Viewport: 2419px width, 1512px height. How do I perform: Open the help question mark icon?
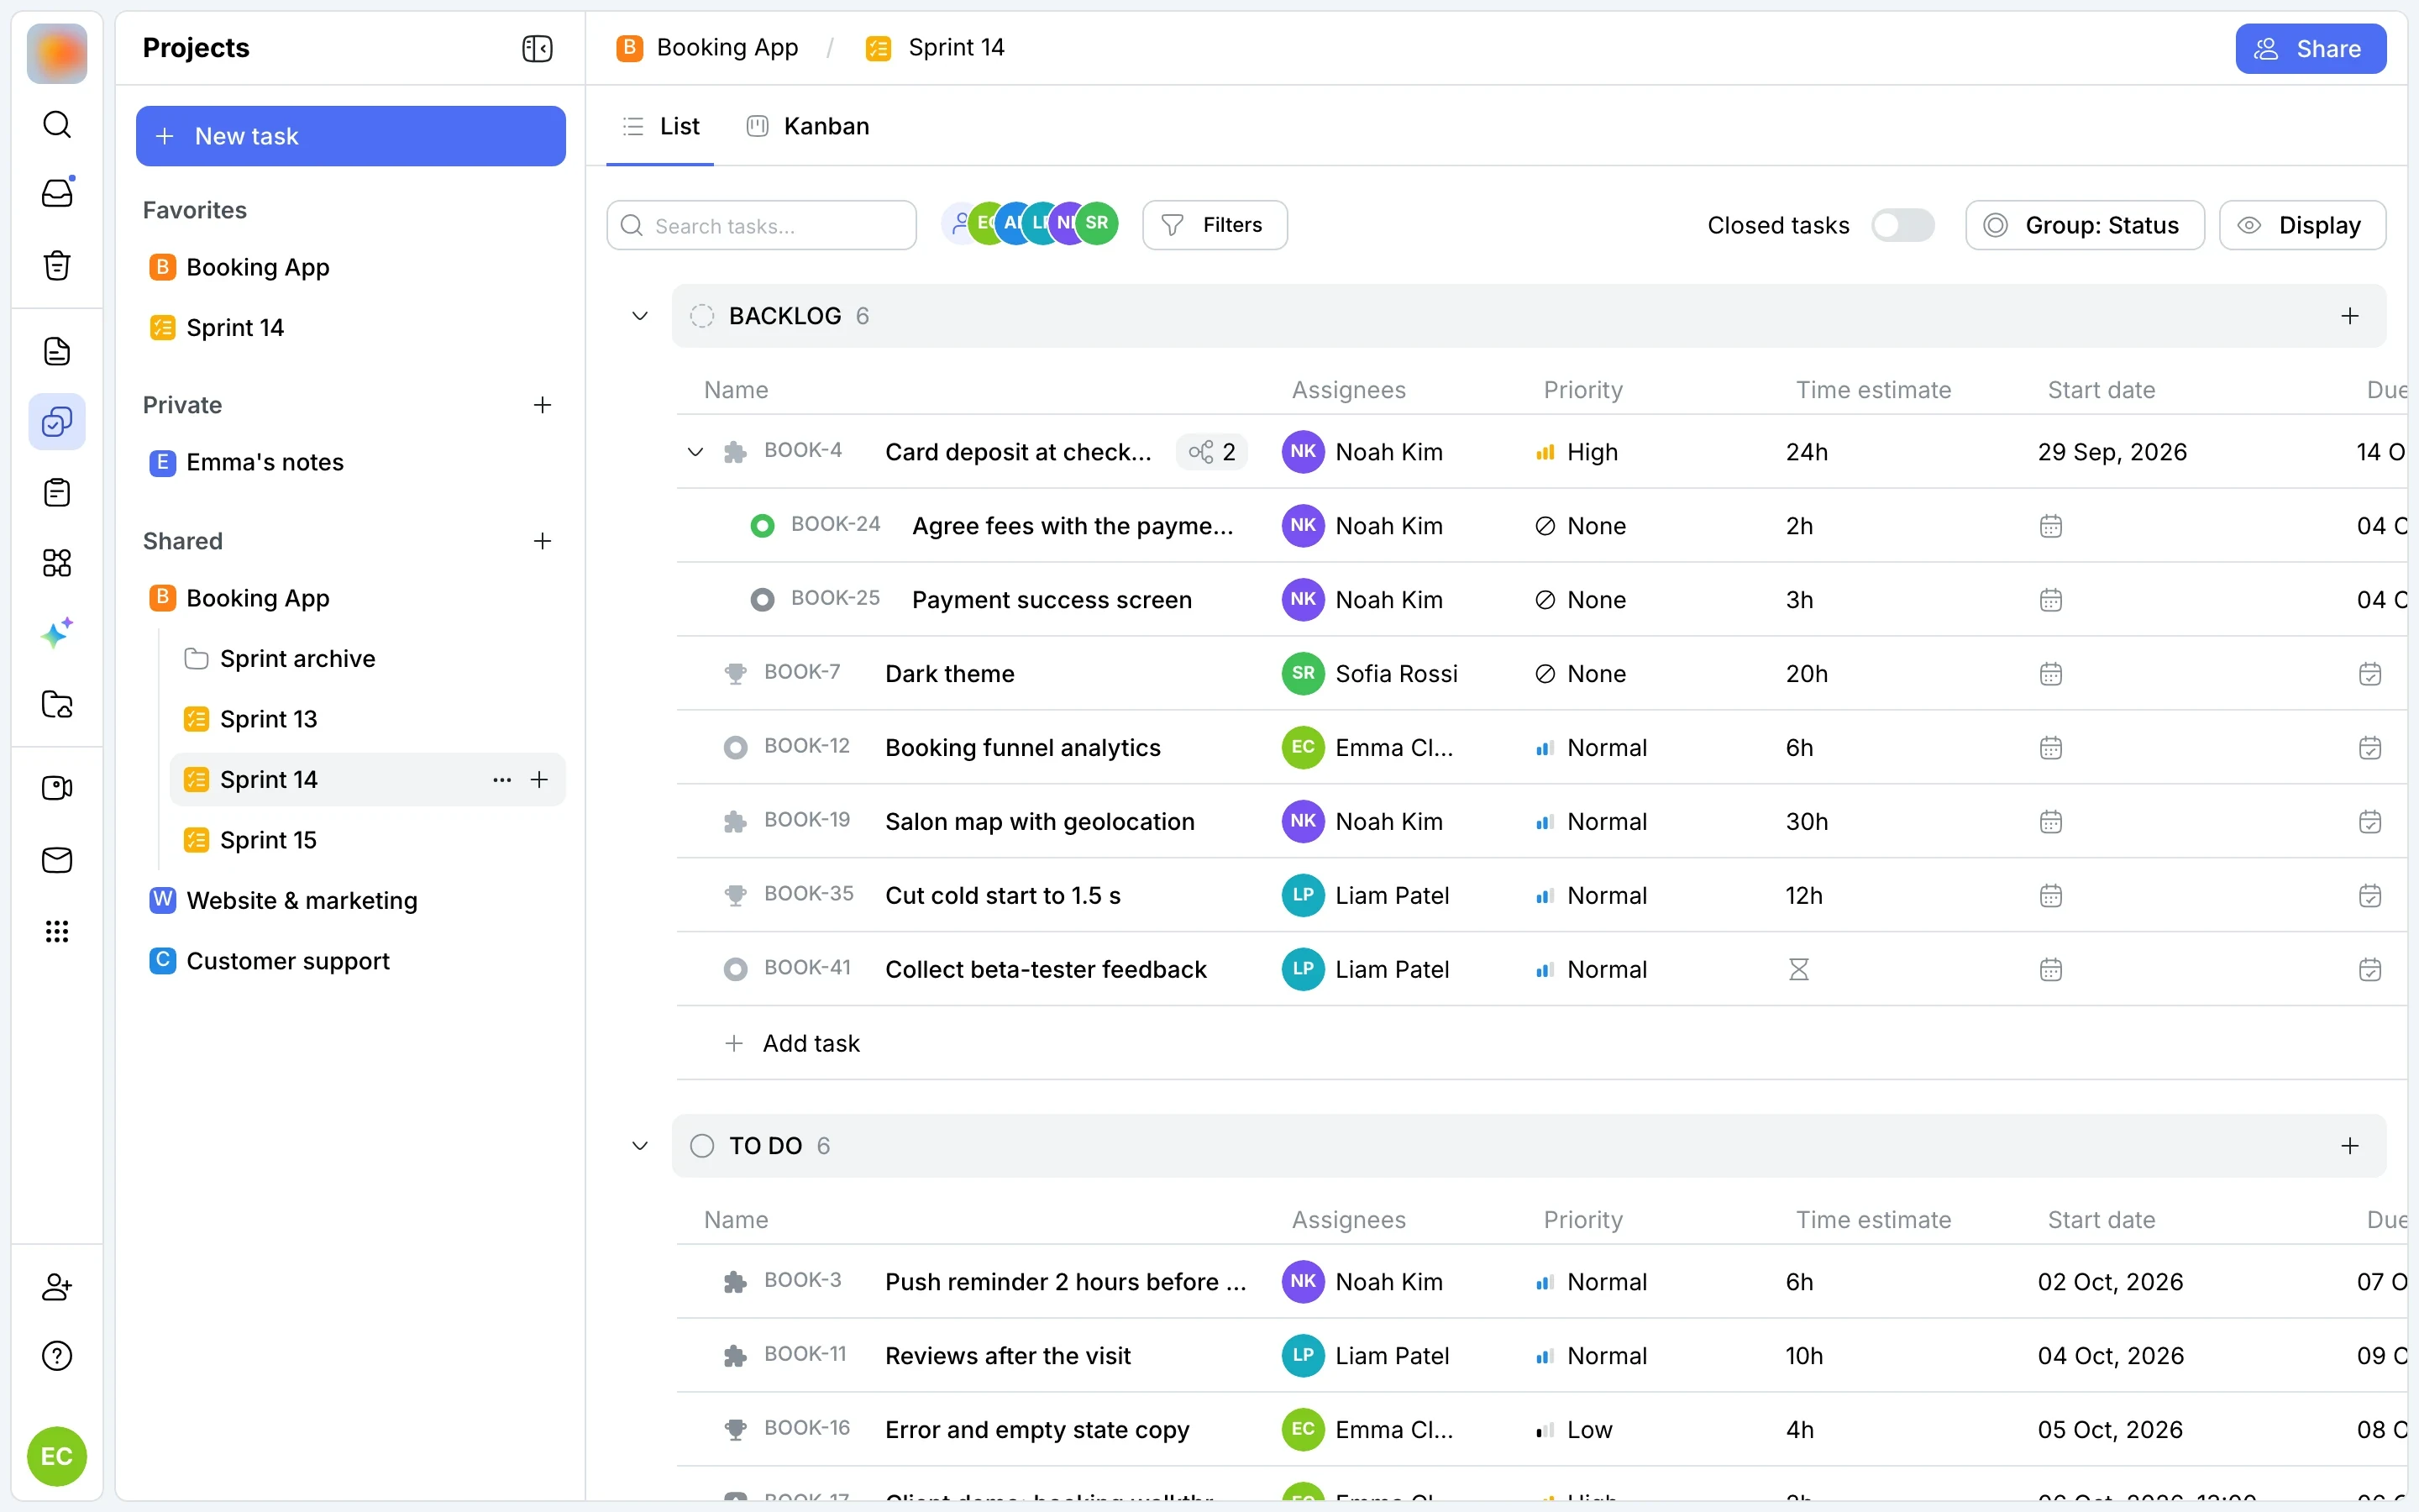click(x=57, y=1357)
